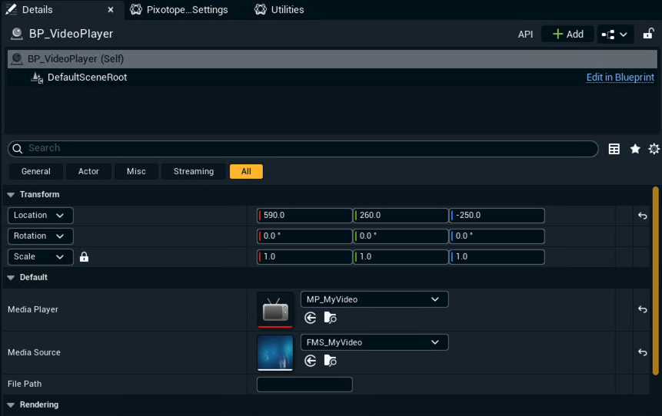Image resolution: width=662 pixels, height=416 pixels.
Task: Toggle the Scale ratio lock
Action: [x=84, y=256]
